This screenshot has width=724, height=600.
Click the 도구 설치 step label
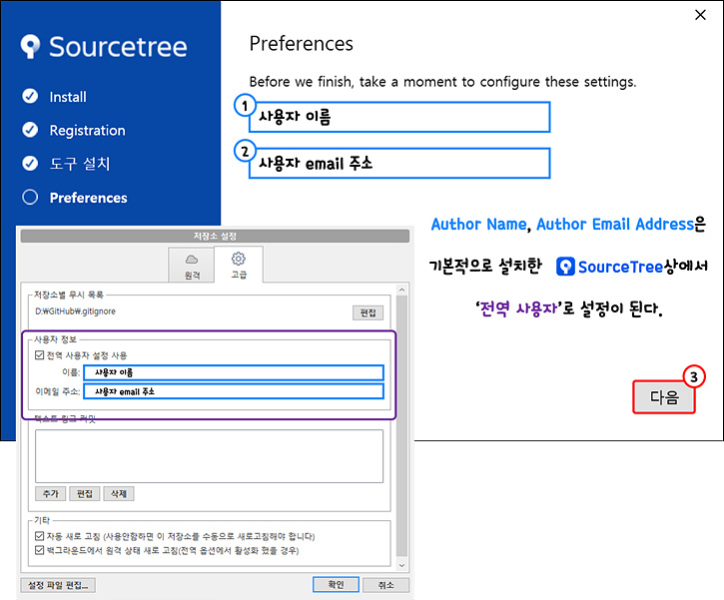click(80, 164)
